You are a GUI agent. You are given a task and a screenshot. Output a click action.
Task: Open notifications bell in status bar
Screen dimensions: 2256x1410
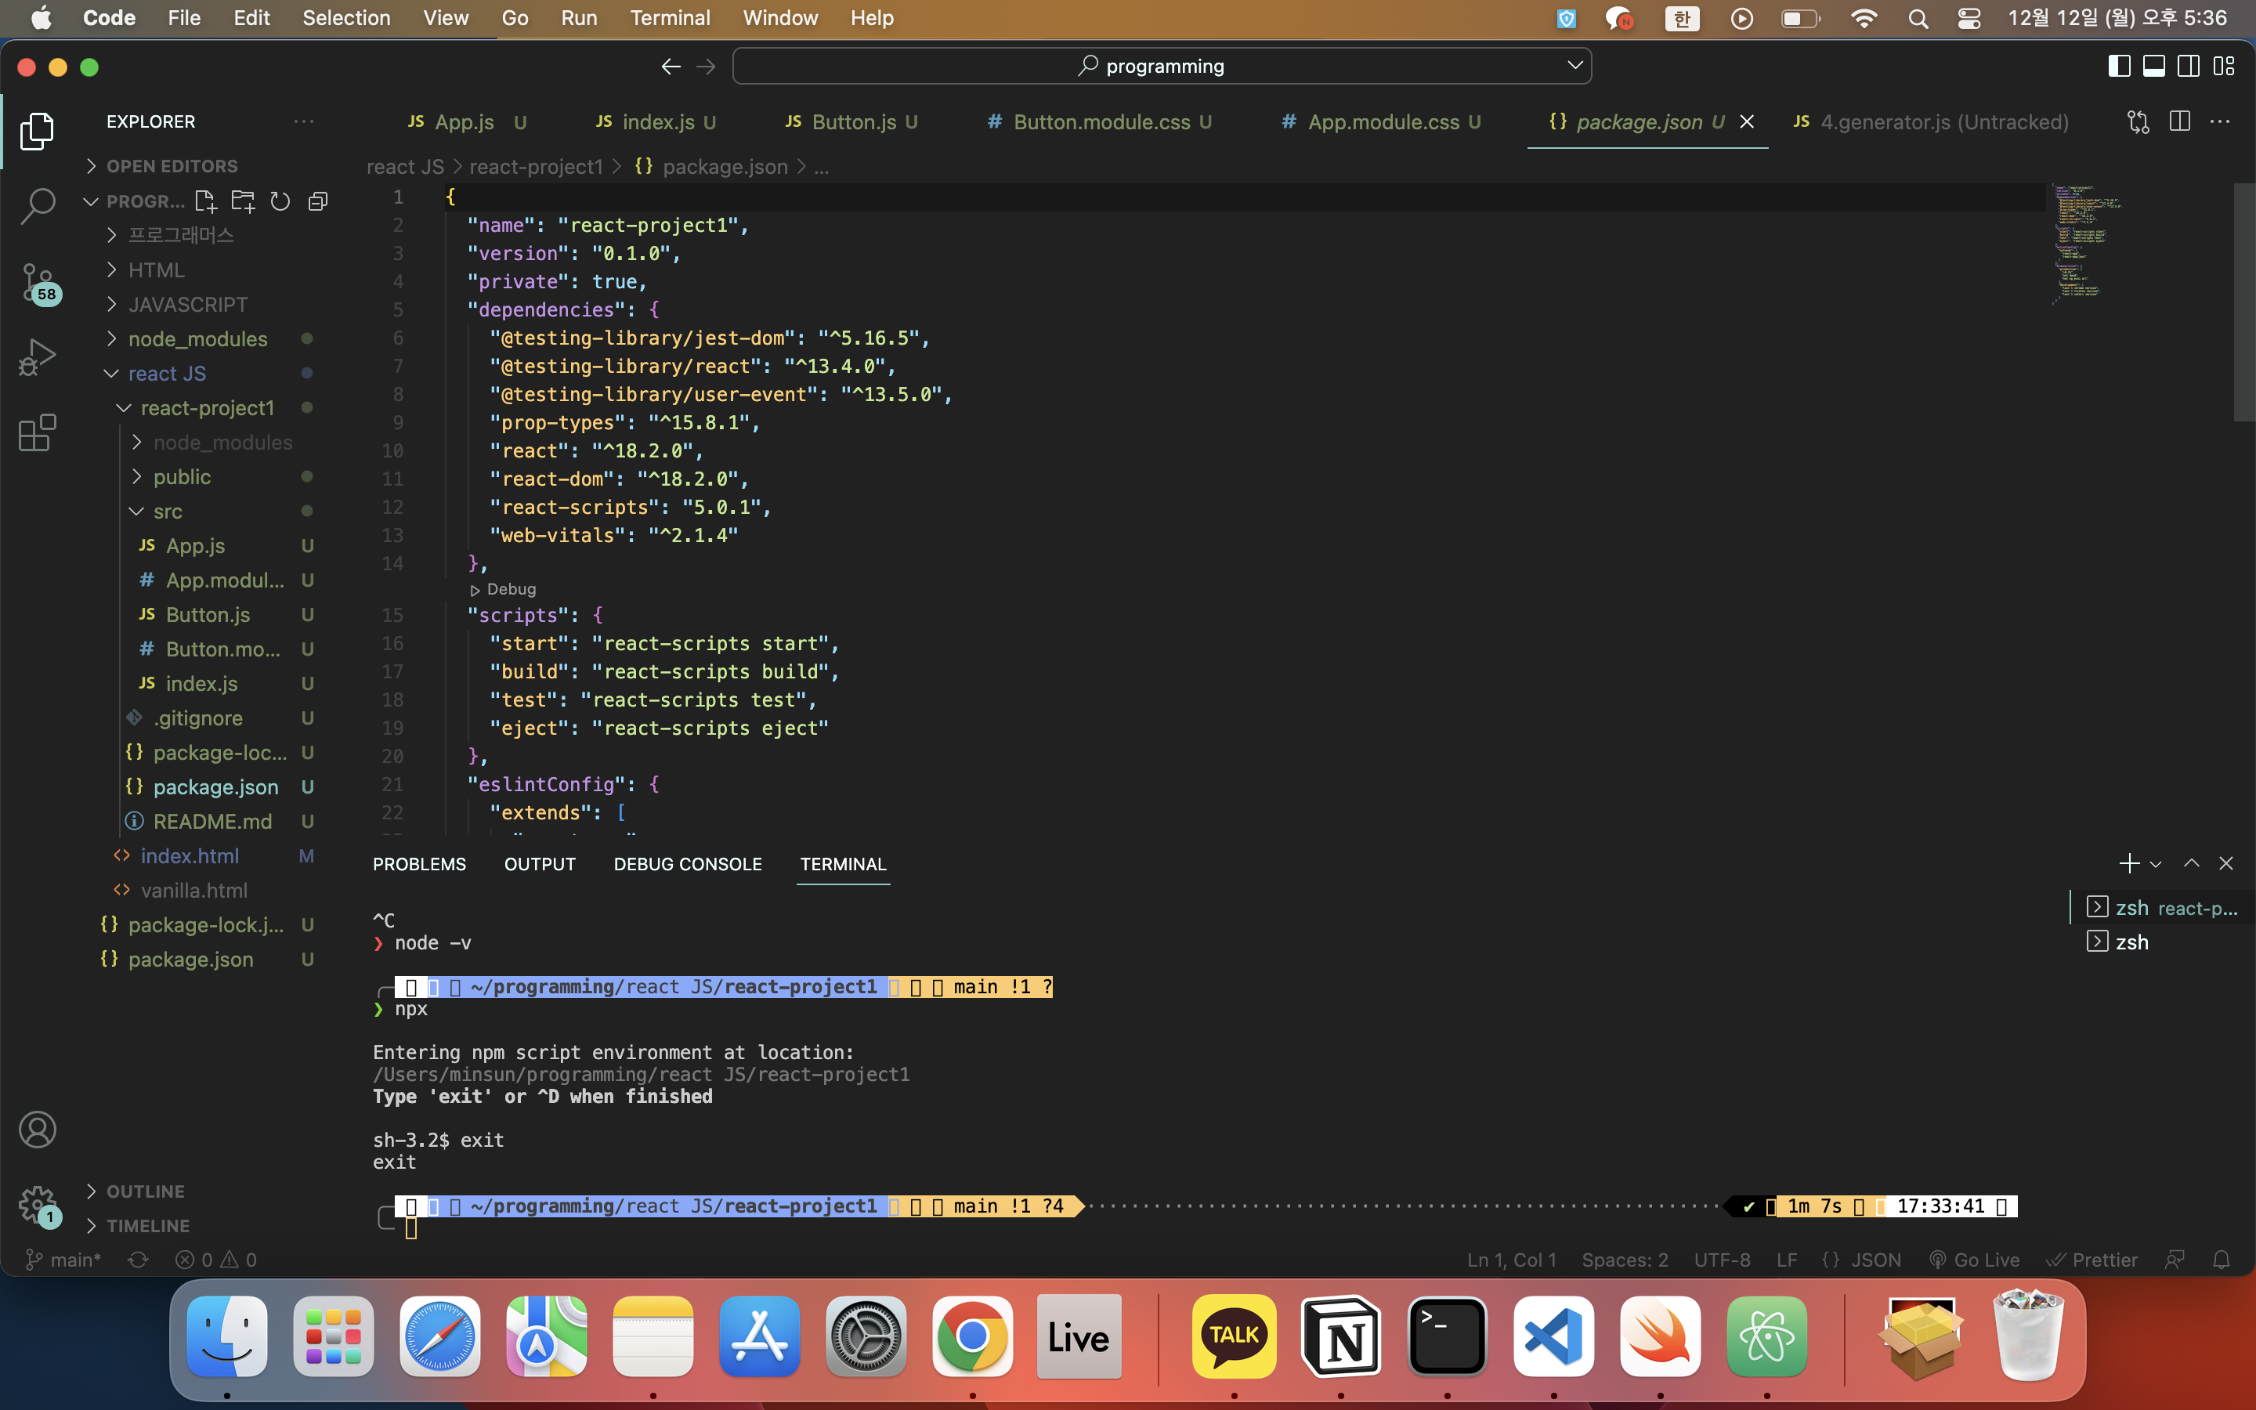(x=2222, y=1260)
